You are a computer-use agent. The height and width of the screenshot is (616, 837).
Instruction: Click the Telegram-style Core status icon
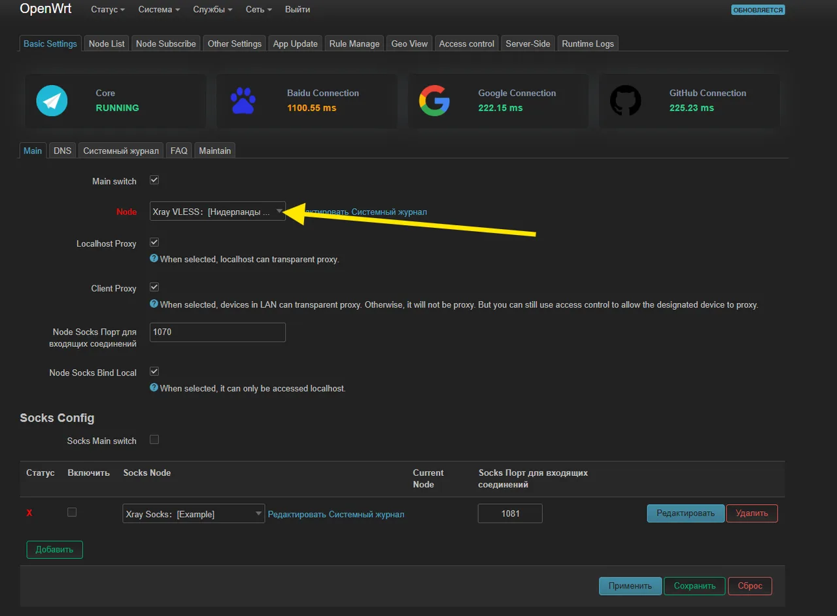52,101
